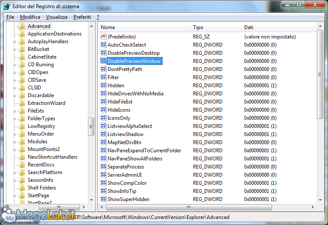The image size is (328, 225).
Task: Click the values list horizontal scroll right arrow
Action: 313,207
